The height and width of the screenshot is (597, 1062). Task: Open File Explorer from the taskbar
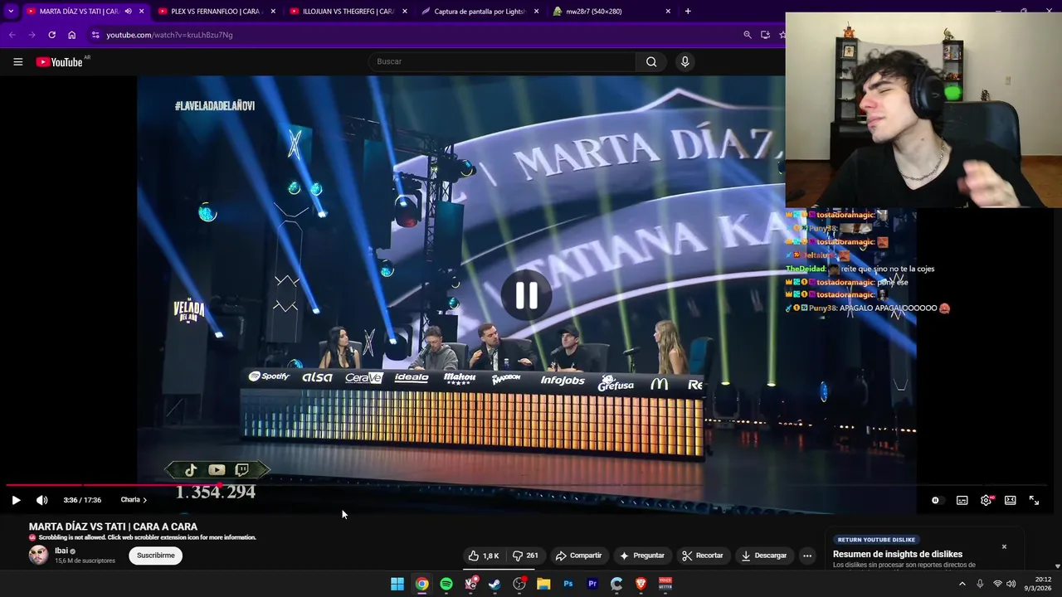[x=543, y=584]
